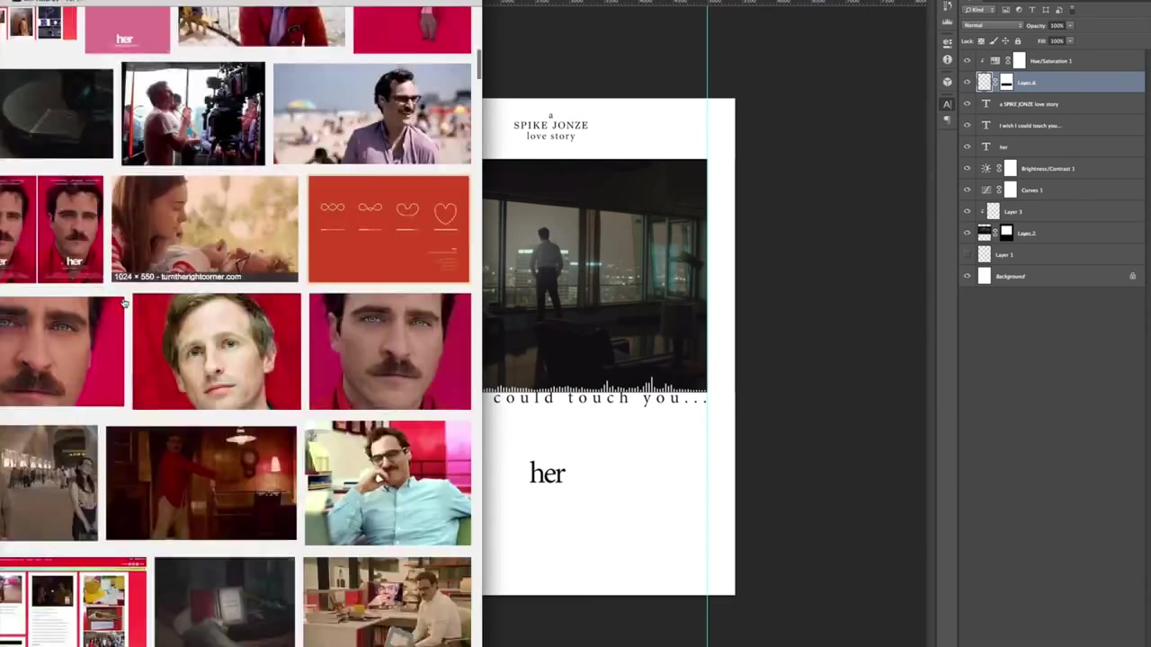1151x647 pixels.
Task: Show the hidden Layer 1
Action: coord(967,254)
